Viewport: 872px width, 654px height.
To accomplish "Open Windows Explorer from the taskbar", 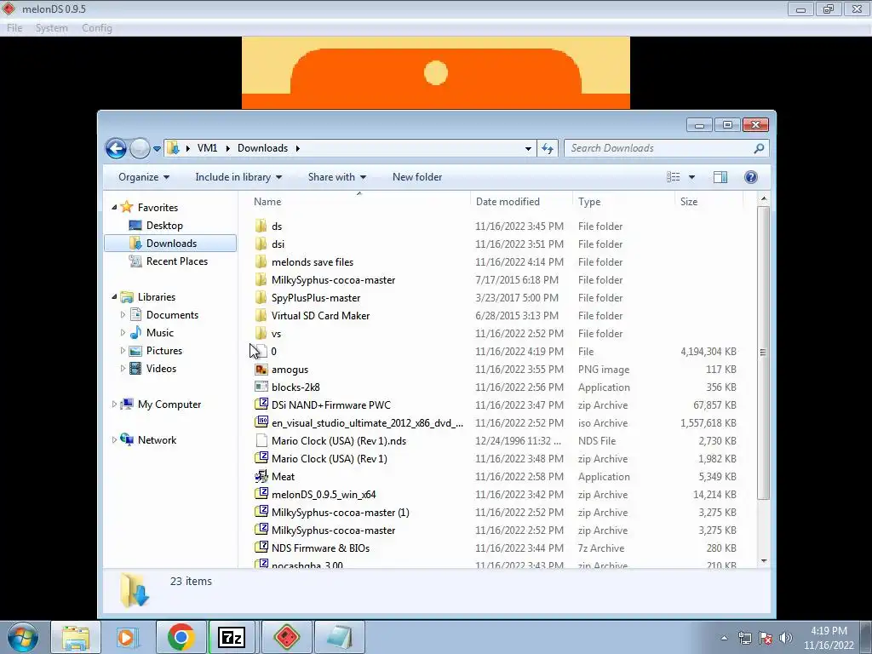I will pyautogui.click(x=76, y=637).
